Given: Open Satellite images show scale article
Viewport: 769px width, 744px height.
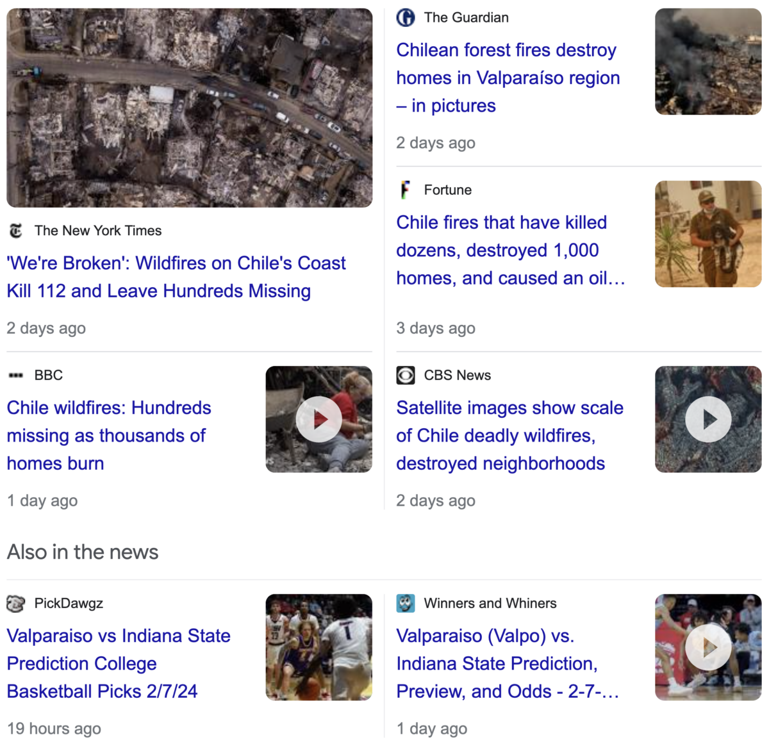Looking at the screenshot, I should coord(509,435).
